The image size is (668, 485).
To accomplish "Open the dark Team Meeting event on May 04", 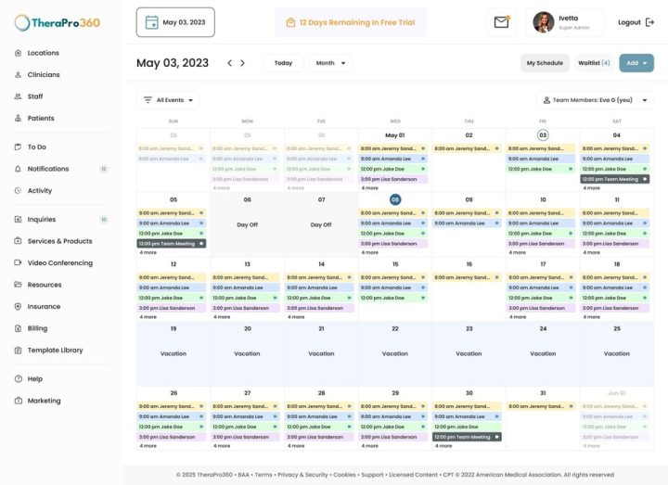I will pyautogui.click(x=615, y=179).
